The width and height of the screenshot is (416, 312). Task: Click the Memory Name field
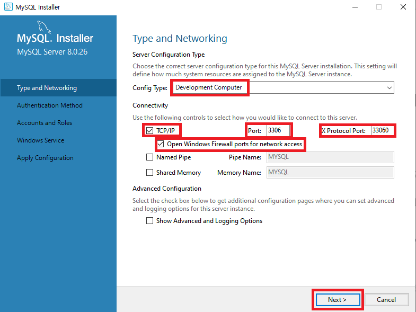pos(330,173)
